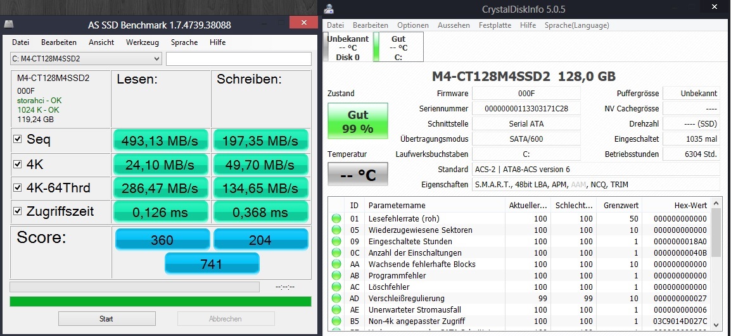This screenshot has height=336, width=731.
Task: Click the Übertragungsmodus field SATA/600
Action: tap(526, 139)
